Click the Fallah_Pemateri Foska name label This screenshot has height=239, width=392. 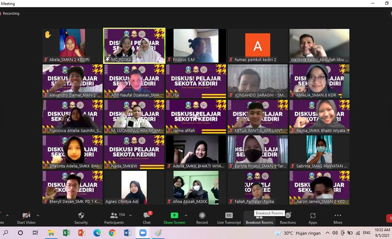coord(254,201)
